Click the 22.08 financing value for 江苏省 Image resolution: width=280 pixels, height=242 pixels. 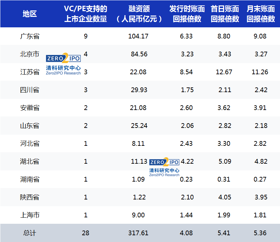(138, 72)
